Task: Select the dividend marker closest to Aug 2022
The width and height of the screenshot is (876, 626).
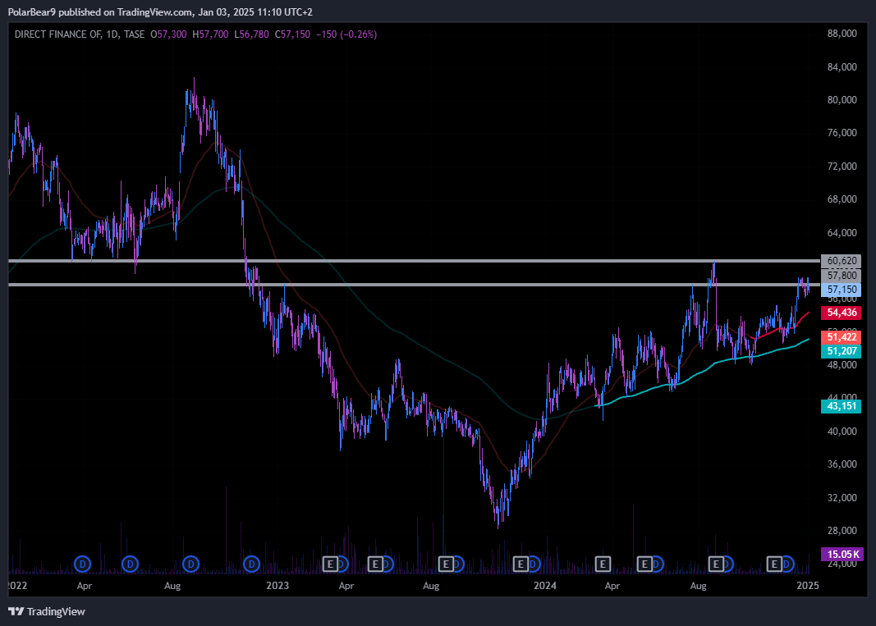Action: coord(191,564)
